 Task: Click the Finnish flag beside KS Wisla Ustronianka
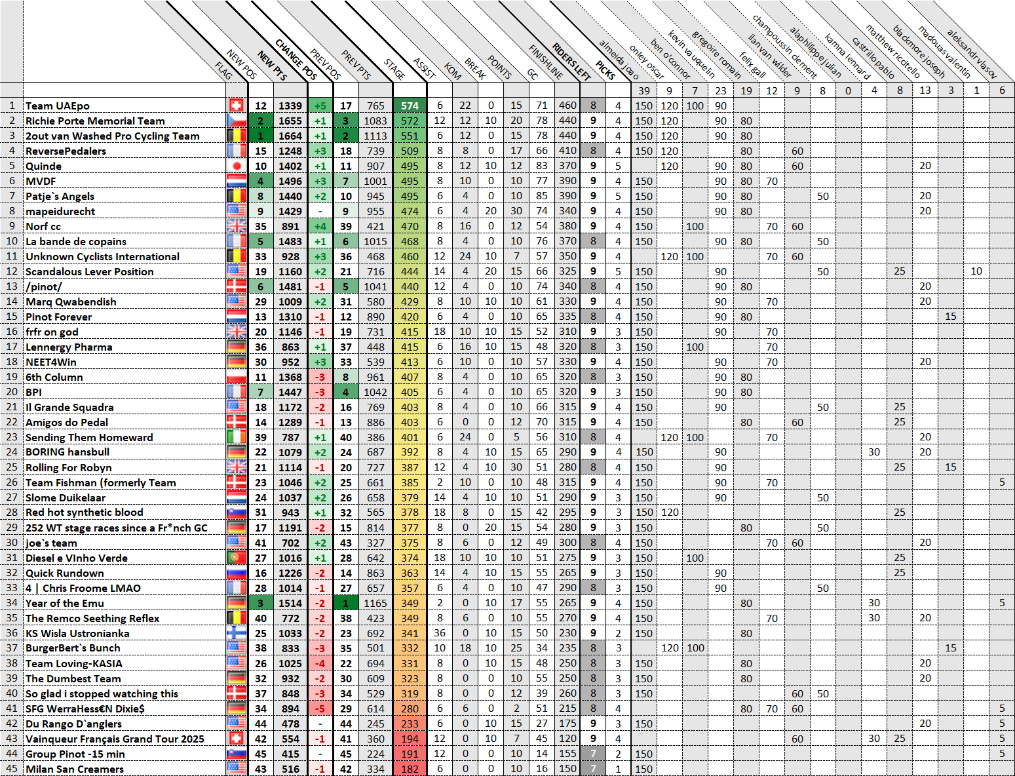tap(237, 633)
